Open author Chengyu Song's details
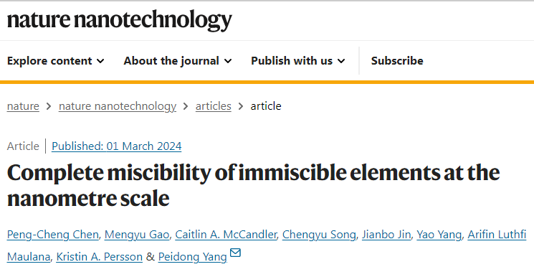Image resolution: width=534 pixels, height=277 pixels. pos(319,235)
